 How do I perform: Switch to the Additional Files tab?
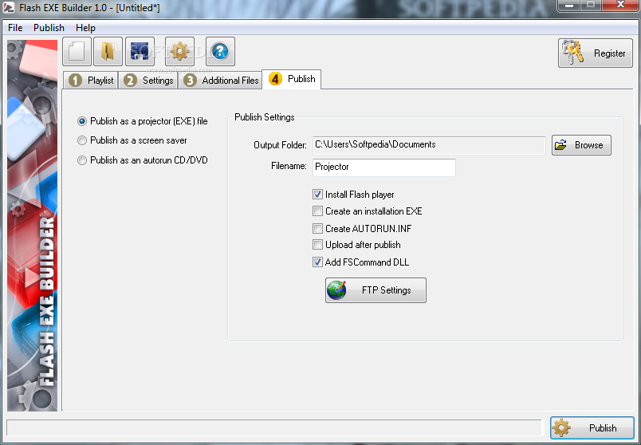220,81
